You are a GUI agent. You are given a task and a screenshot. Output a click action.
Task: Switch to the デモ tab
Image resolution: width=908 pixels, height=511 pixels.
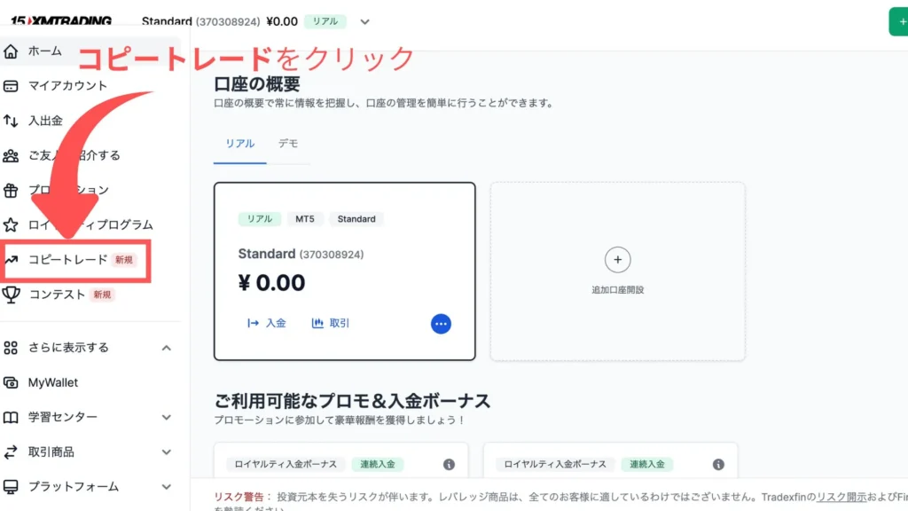pyautogui.click(x=288, y=144)
